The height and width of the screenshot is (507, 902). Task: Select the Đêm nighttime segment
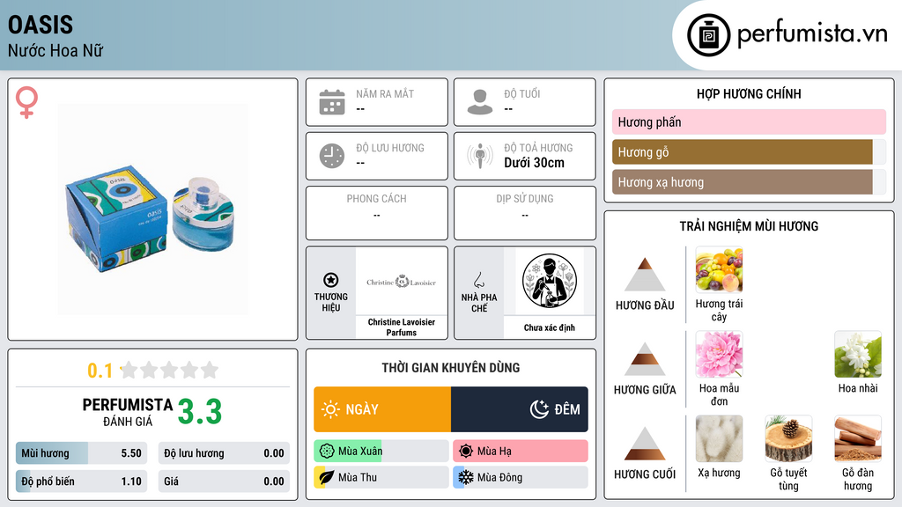tap(520, 409)
